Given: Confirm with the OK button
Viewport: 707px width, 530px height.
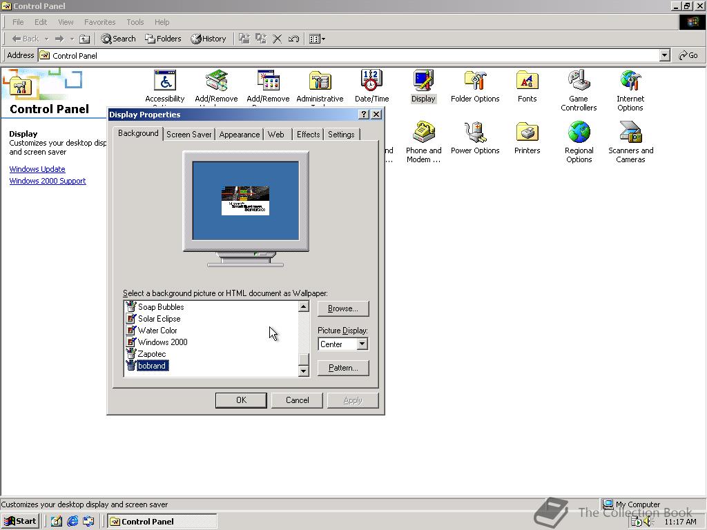Looking at the screenshot, I should (x=241, y=400).
